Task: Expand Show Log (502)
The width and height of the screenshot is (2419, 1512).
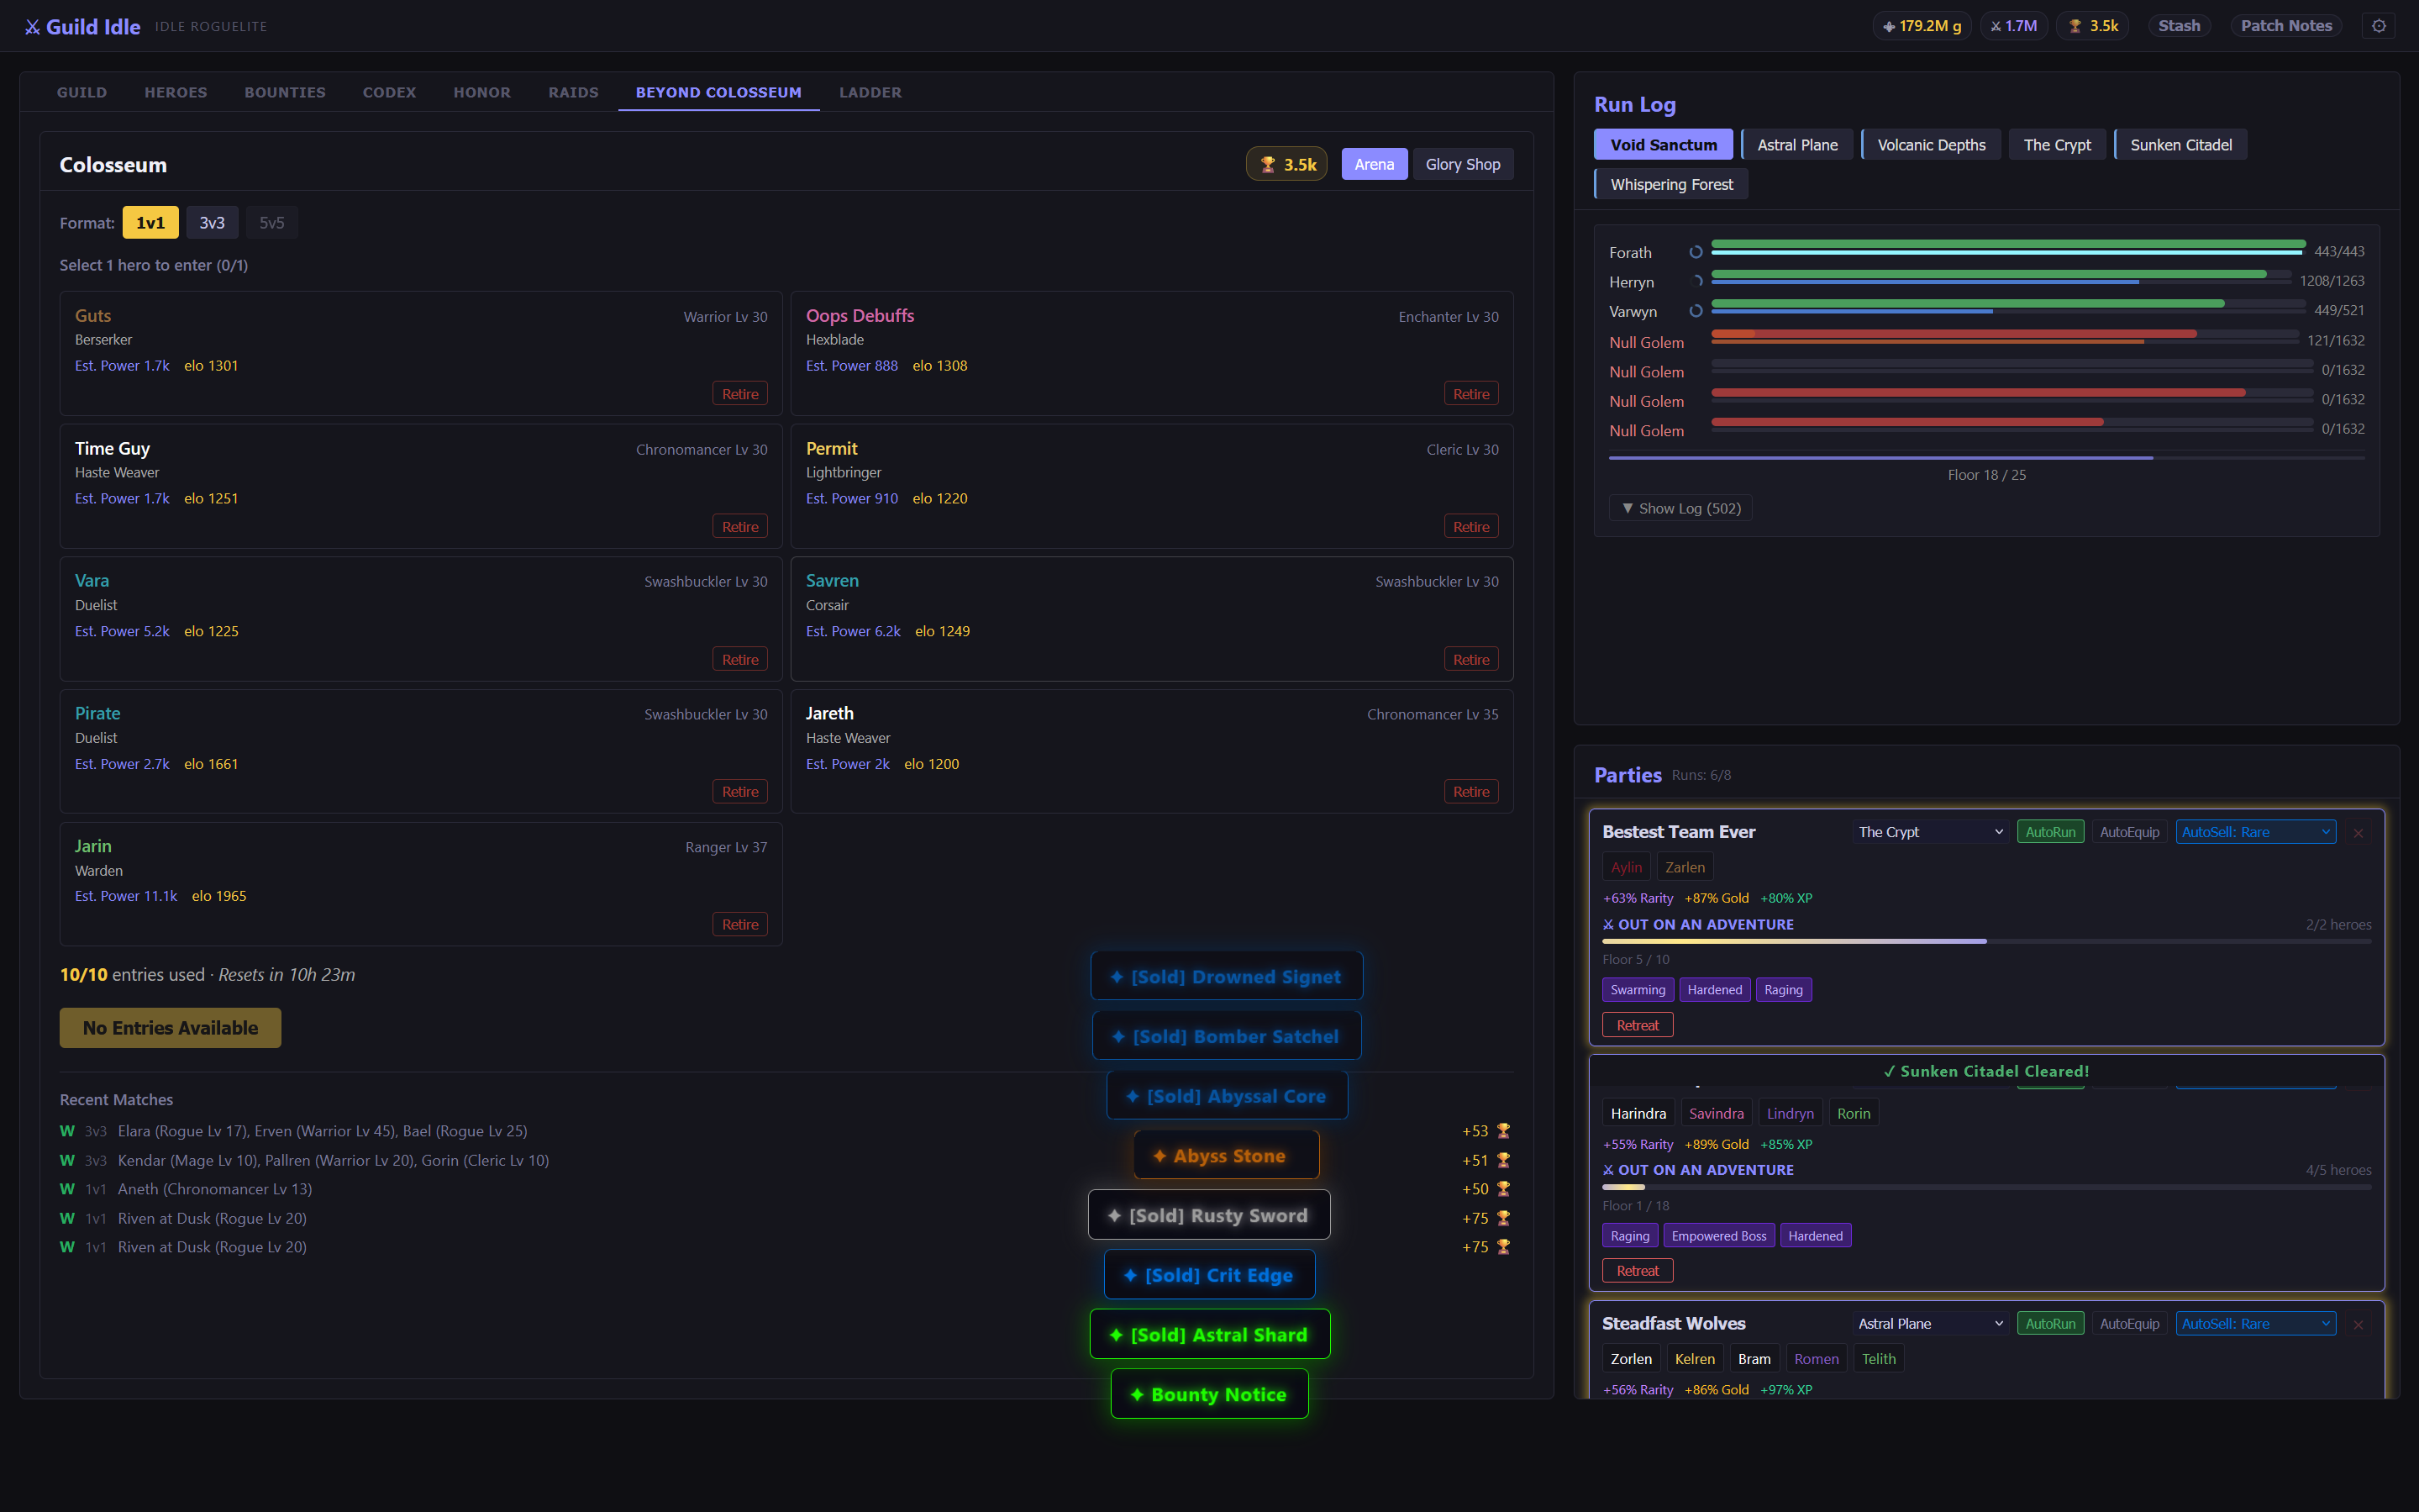Action: (1680, 508)
